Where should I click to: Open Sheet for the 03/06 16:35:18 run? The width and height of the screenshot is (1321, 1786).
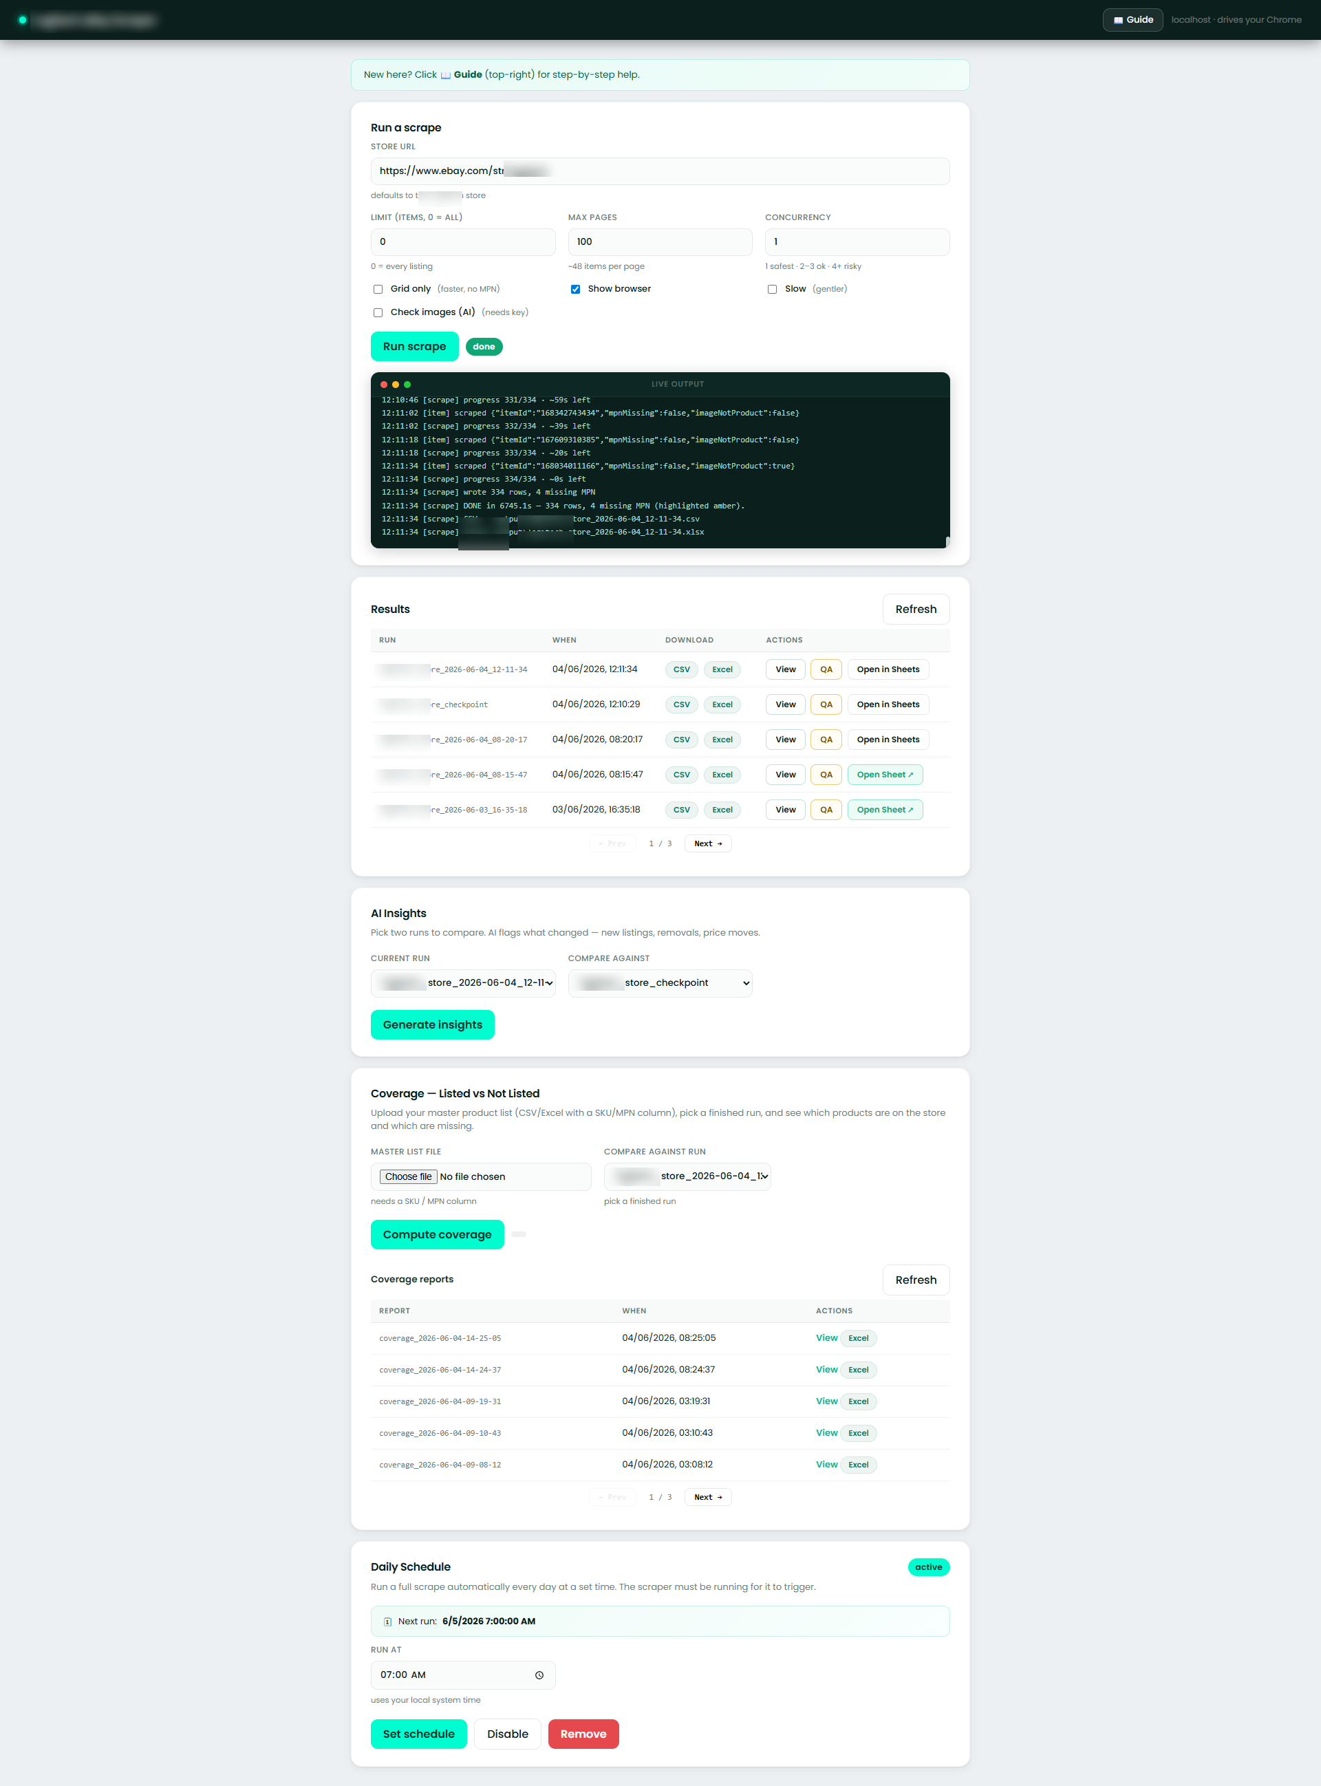(885, 810)
